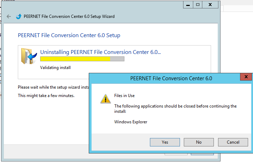
Task: Close the Setup Wizard window
Action: (x=210, y=5)
